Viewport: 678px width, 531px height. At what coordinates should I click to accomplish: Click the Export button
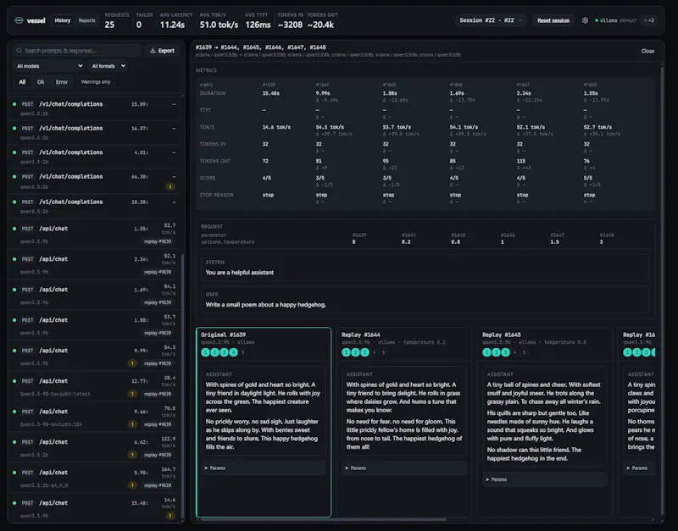(x=162, y=51)
